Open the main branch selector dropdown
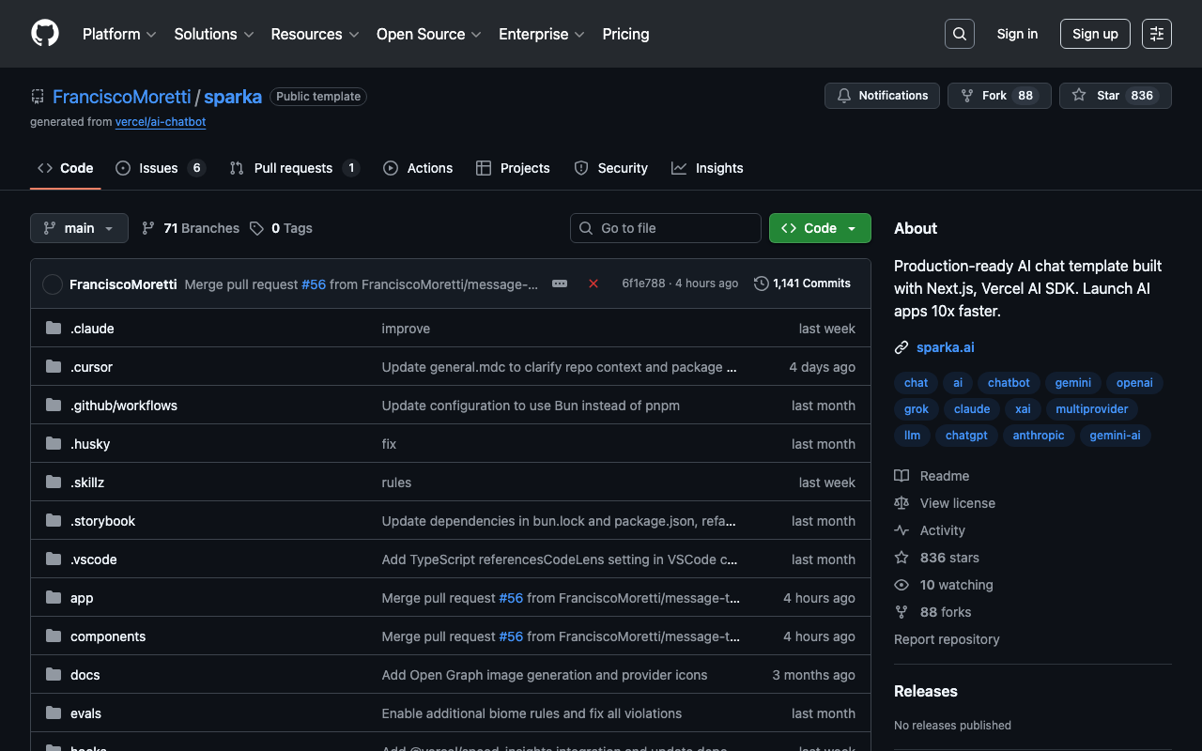Screen dimensions: 1202x751 [79, 228]
